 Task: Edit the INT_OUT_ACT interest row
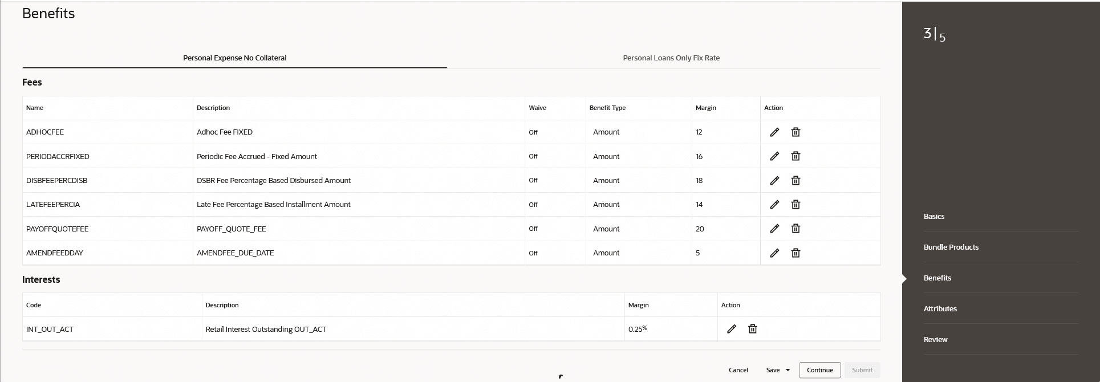[732, 329]
